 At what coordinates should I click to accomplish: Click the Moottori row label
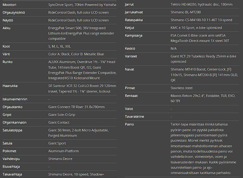(x=10, y=5)
